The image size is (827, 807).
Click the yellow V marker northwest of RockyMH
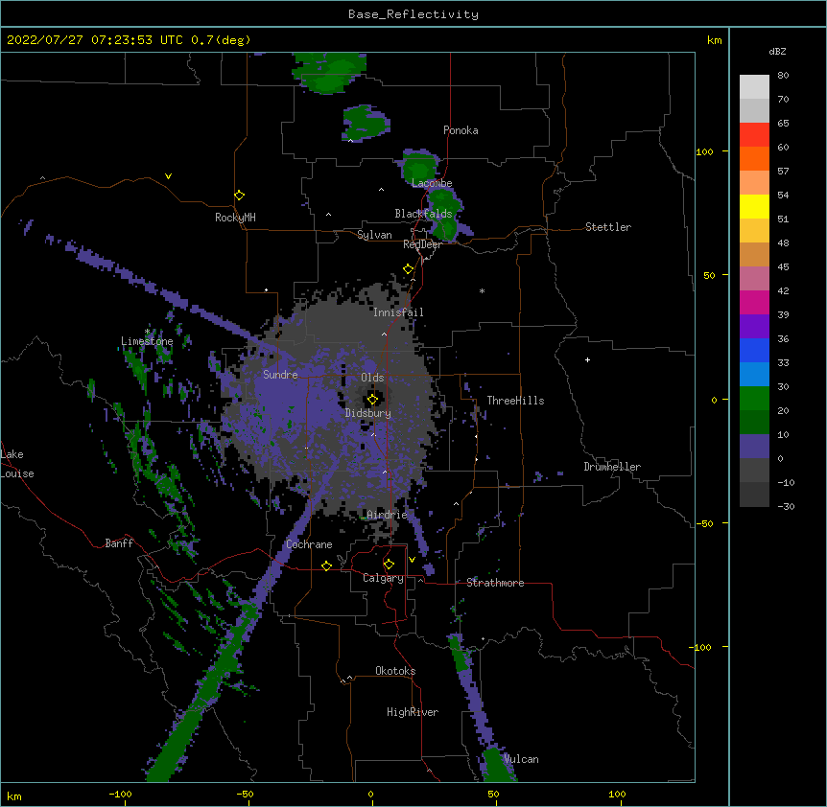point(168,176)
